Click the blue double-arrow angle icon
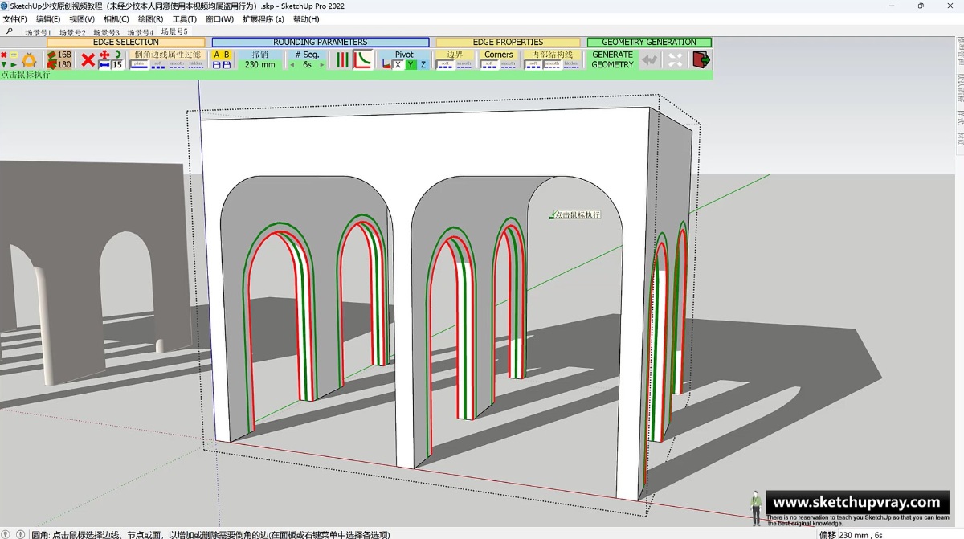The width and height of the screenshot is (964, 539). [104, 64]
